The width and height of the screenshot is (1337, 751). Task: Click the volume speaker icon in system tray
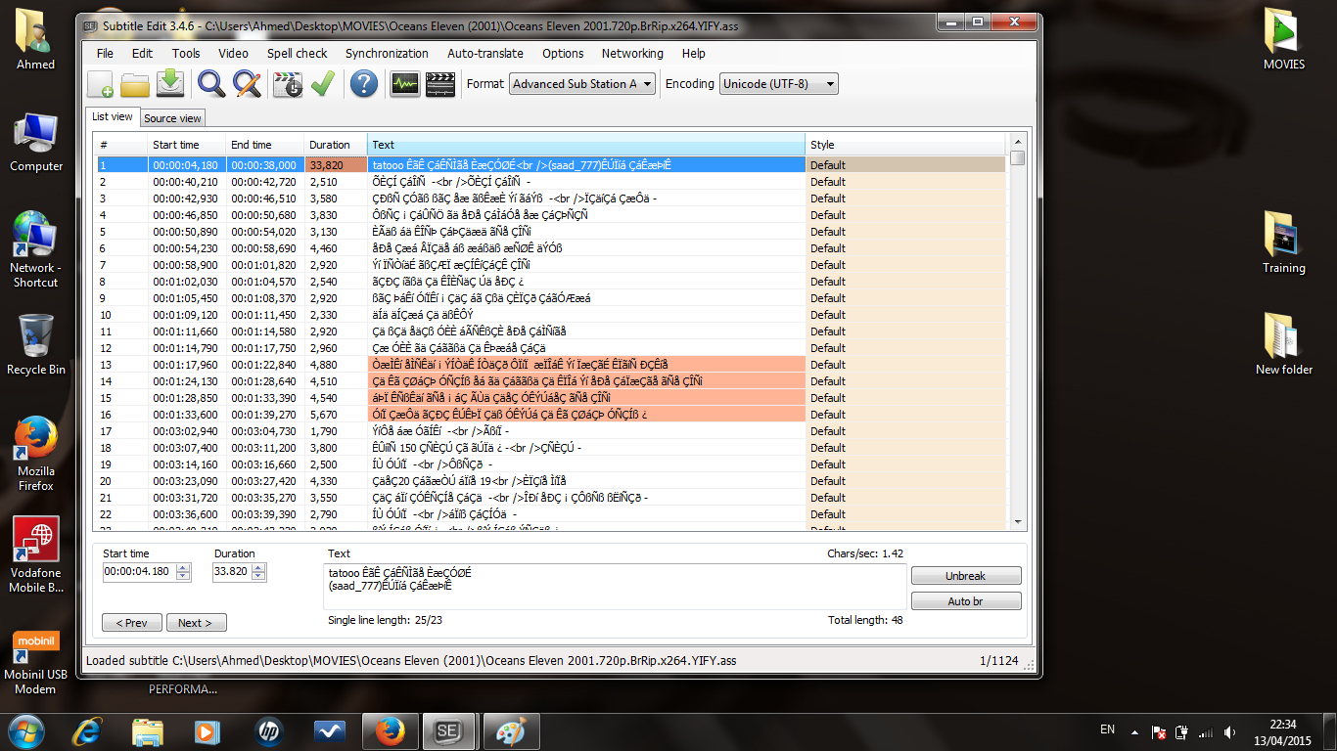[x=1229, y=731]
